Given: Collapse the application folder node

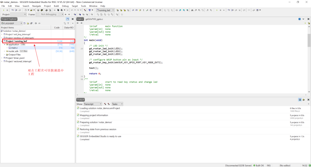Looking at the screenshot, I should (5, 45).
